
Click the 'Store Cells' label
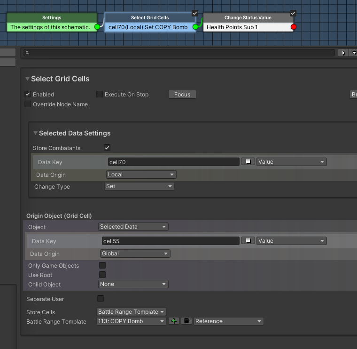(40, 312)
